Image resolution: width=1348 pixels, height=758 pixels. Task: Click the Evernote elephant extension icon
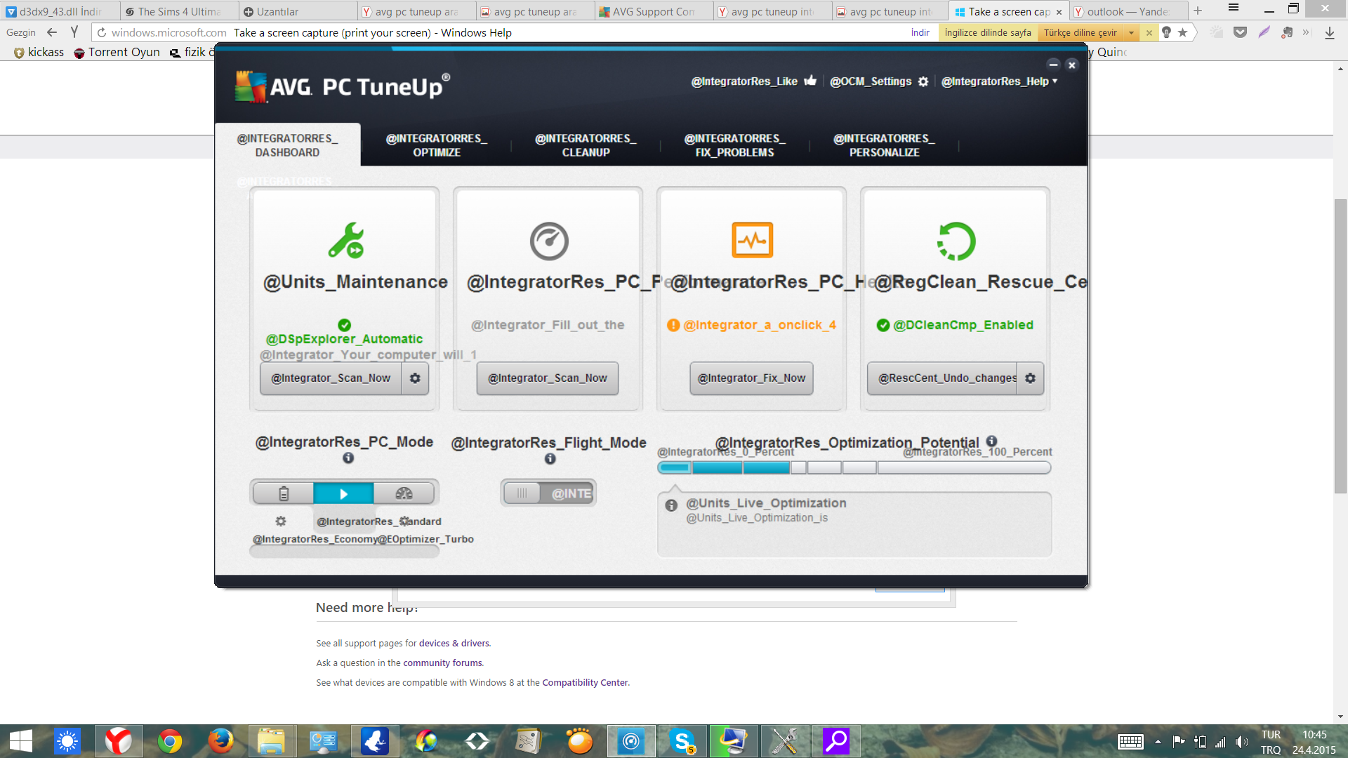[x=1287, y=32]
